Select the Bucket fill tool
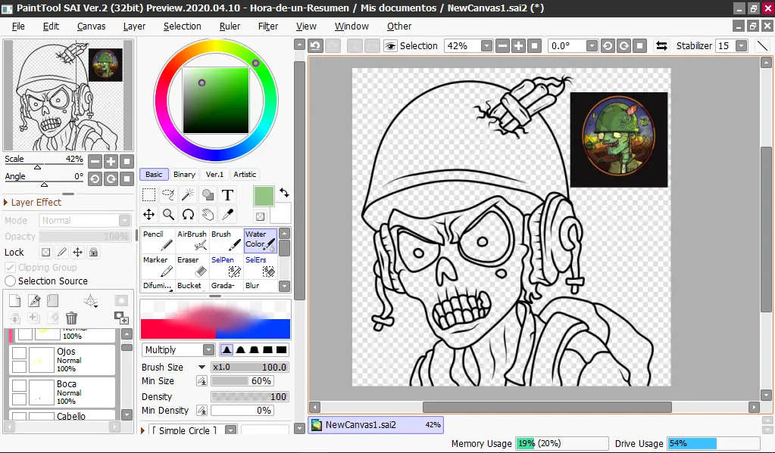Screen dimensions: 775x453 [x=192, y=286]
